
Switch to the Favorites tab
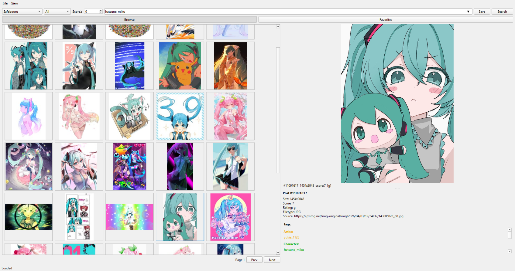386,20
